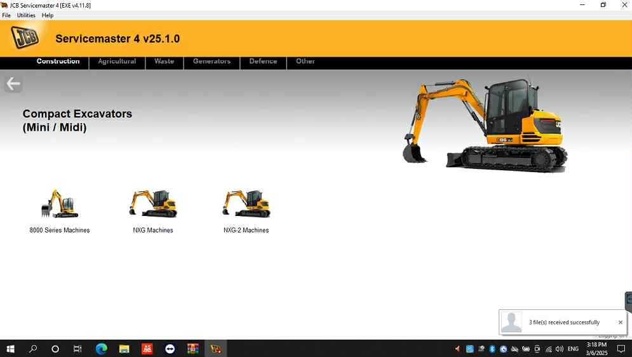Click the Bluetooth tray icon
The height and width of the screenshot is (357, 632).
[x=492, y=349]
